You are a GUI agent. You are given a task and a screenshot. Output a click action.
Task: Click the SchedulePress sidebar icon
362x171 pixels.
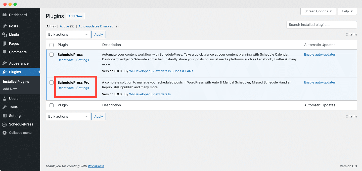5,124
